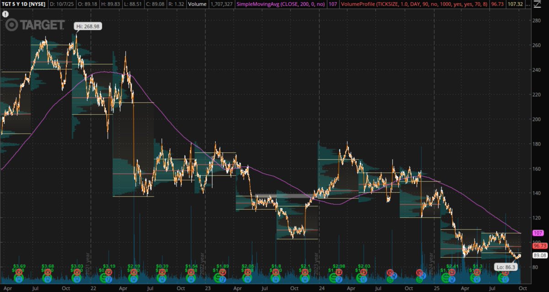Click the Hi: 268.98 price bubble
Image resolution: width=549 pixels, height=292 pixels.
click(88, 27)
